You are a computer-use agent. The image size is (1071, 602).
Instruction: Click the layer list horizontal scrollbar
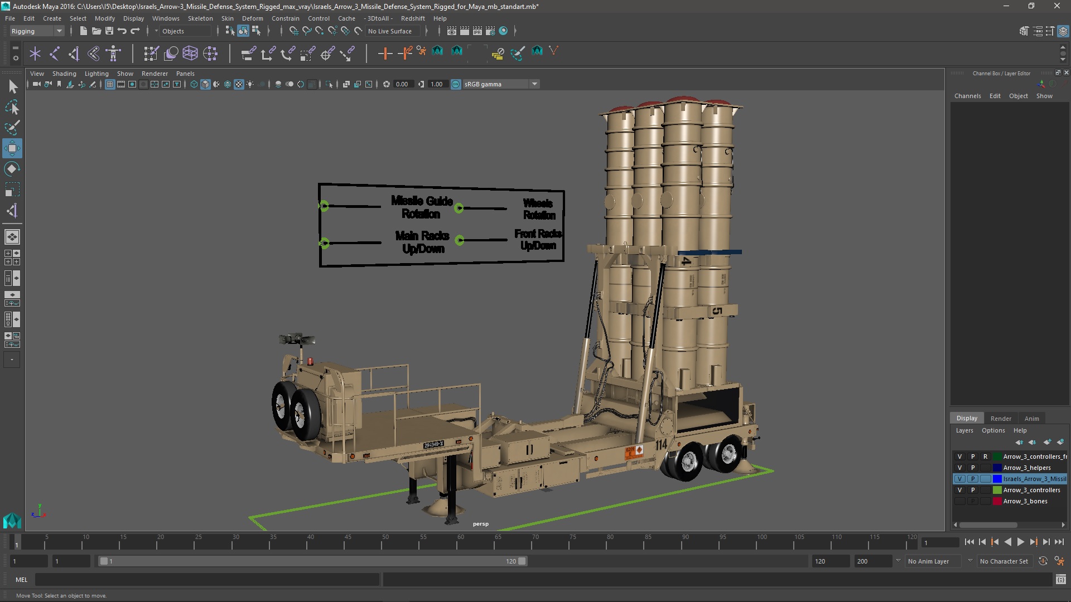pos(988,525)
